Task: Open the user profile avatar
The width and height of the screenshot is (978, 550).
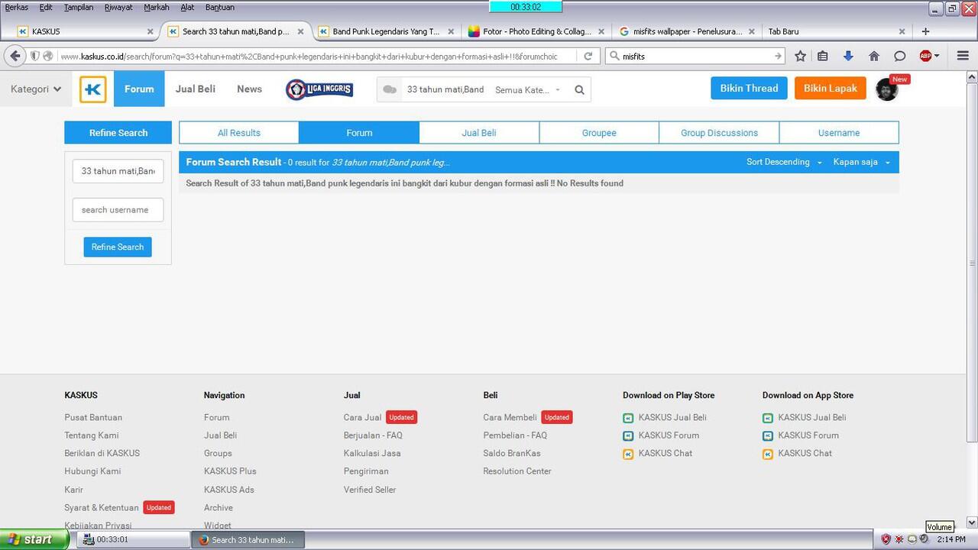Action: click(886, 89)
